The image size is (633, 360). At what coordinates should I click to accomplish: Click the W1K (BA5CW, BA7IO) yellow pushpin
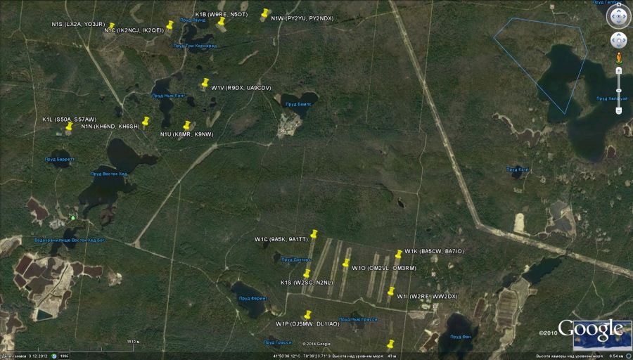[x=398, y=255]
